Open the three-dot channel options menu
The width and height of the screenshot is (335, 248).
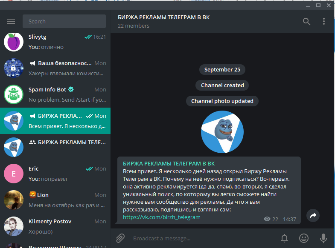(323, 21)
